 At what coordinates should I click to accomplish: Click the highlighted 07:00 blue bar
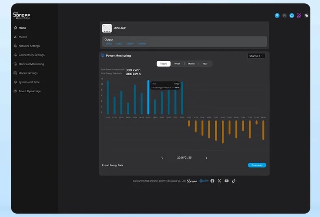point(148,97)
